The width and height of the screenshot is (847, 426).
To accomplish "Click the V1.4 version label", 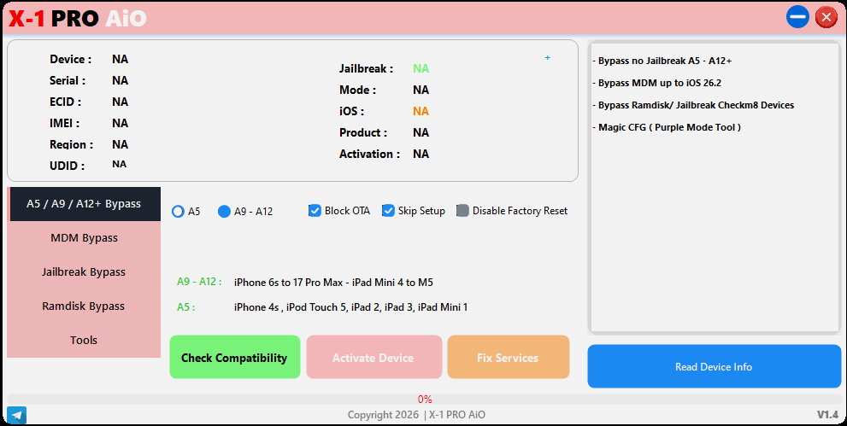I will coord(827,415).
